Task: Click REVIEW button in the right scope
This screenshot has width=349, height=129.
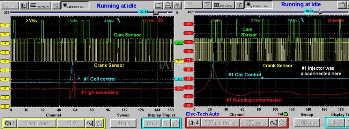Action: (x=223, y=5)
